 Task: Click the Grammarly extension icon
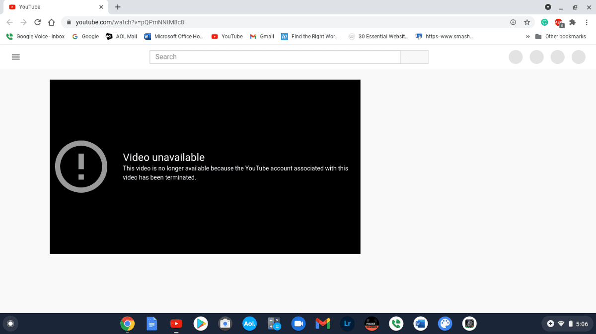tap(544, 22)
